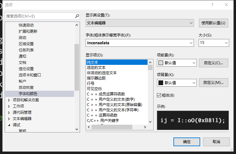Click display list horizontal scroll left arrow
Image resolution: width=236 pixels, height=154 pixels.
click(89, 127)
